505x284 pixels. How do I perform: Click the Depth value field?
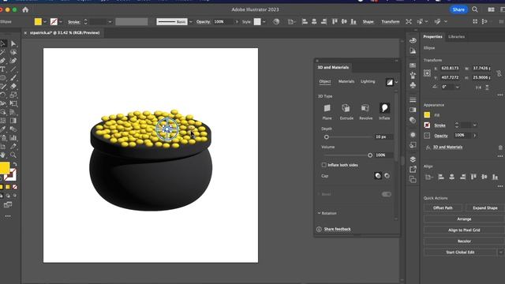coord(383,136)
